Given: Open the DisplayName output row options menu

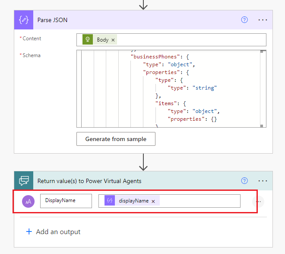Looking at the screenshot, I should click(258, 201).
